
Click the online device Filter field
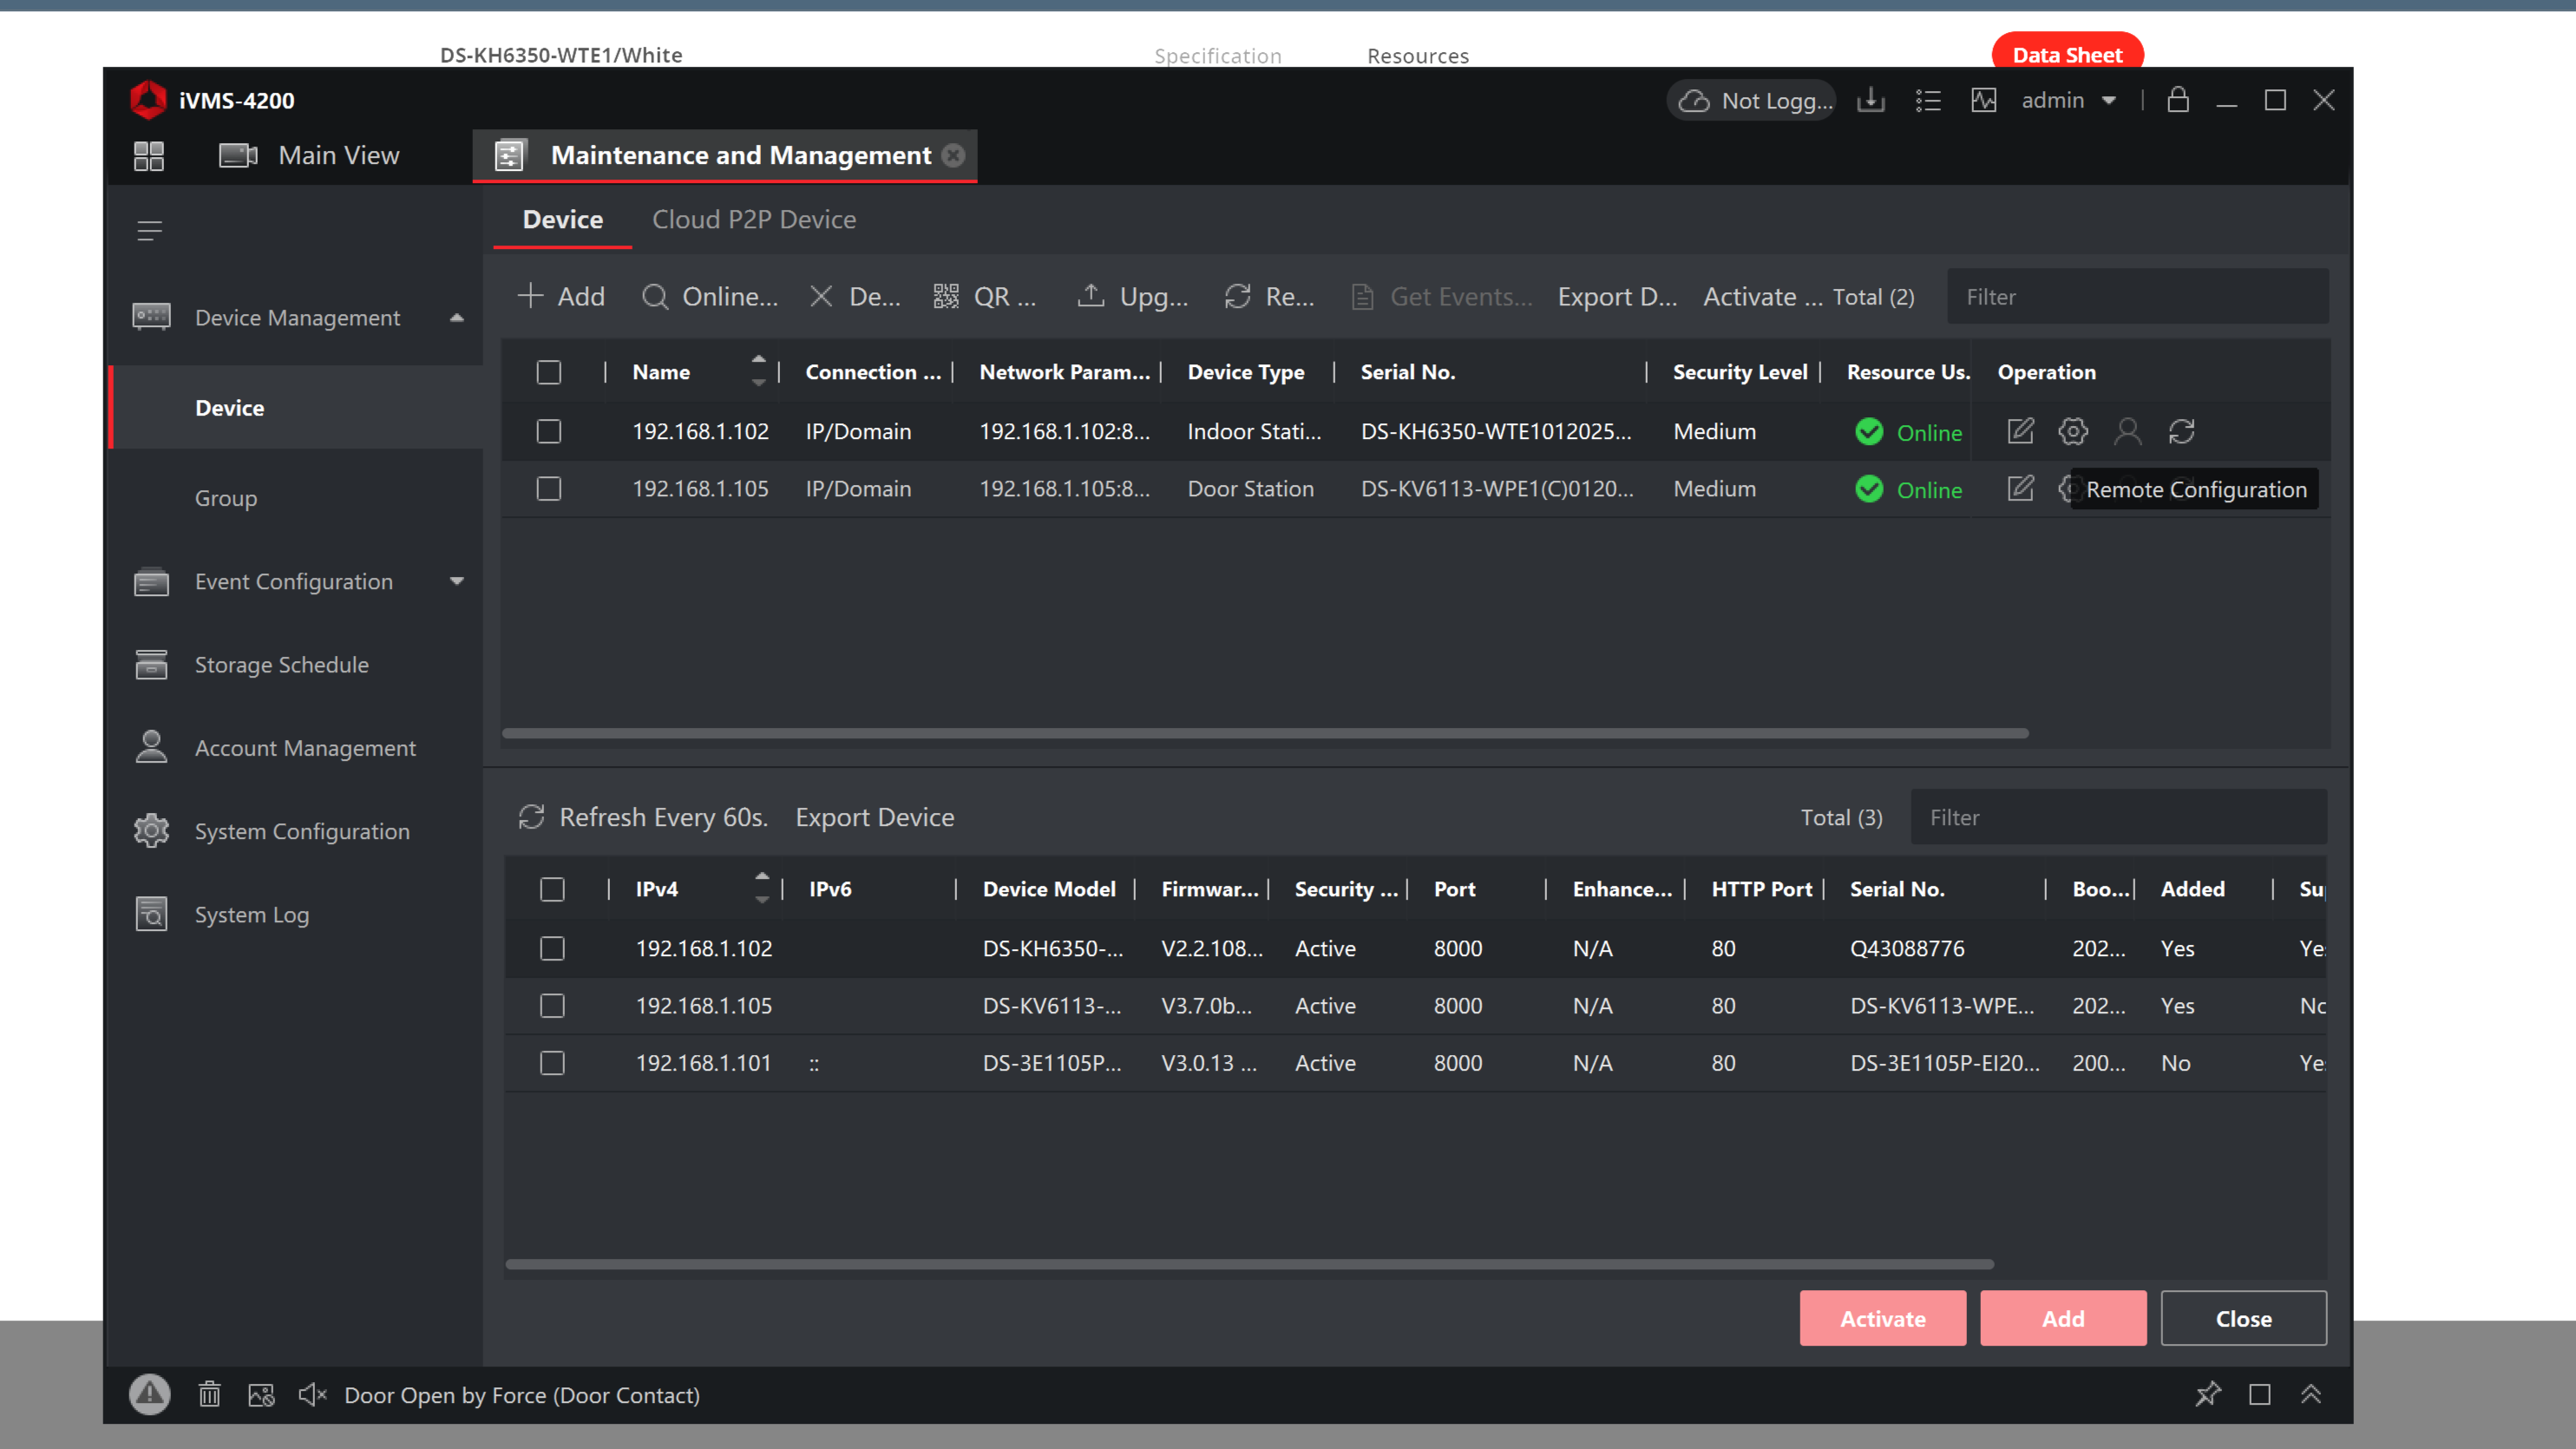pyautogui.click(x=2119, y=818)
